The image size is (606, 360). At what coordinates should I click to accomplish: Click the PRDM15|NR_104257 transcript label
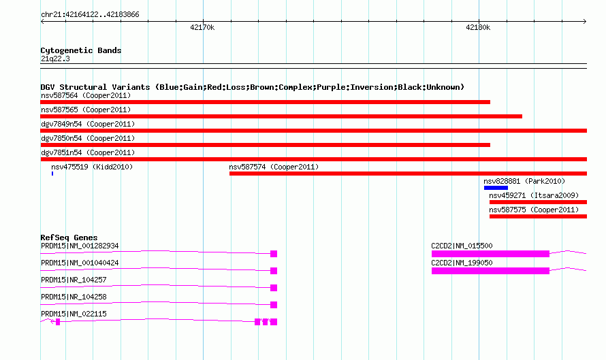click(74, 280)
